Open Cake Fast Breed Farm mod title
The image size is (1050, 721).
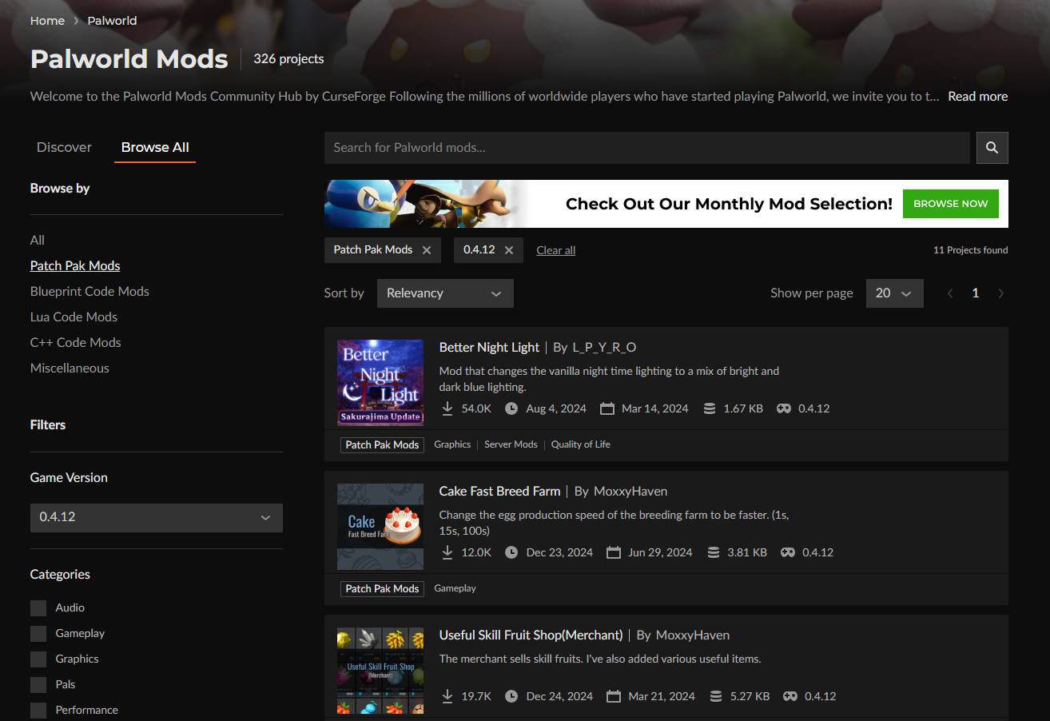click(x=499, y=491)
